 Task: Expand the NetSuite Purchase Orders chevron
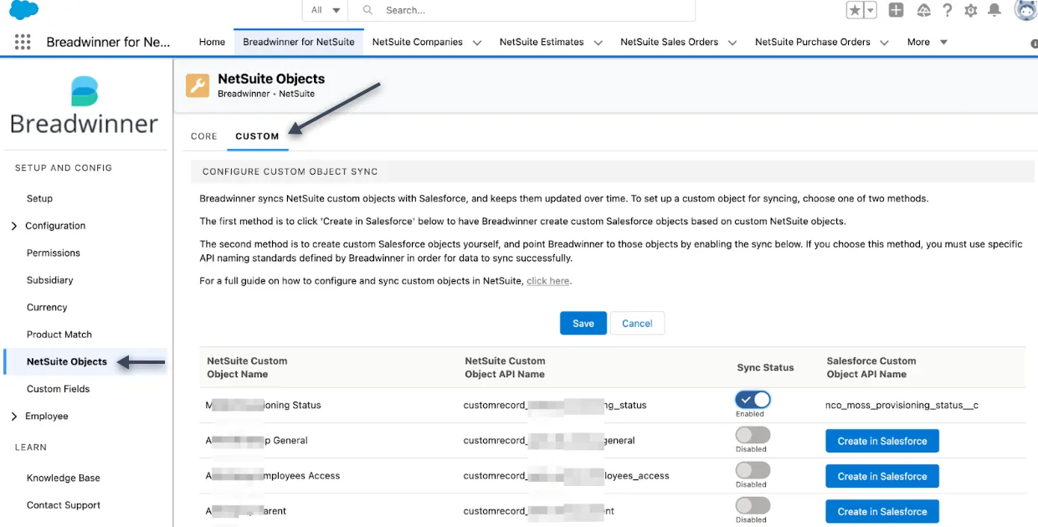[884, 43]
